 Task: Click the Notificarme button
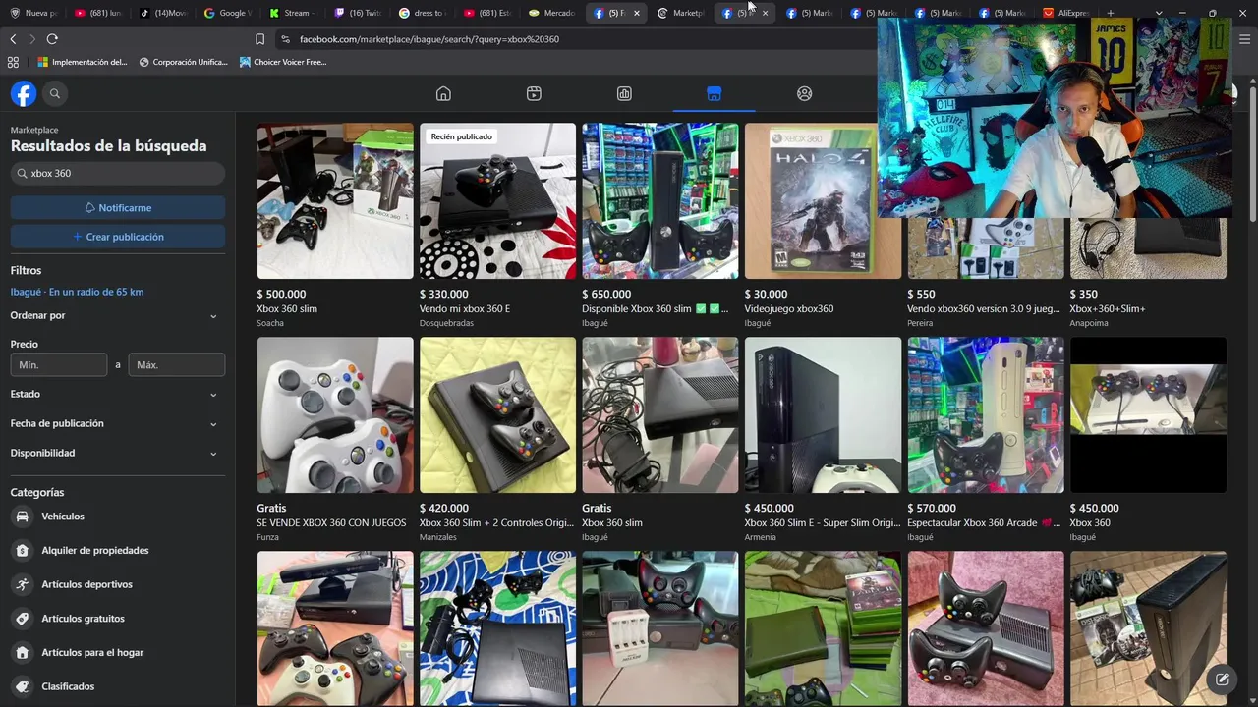(x=118, y=208)
